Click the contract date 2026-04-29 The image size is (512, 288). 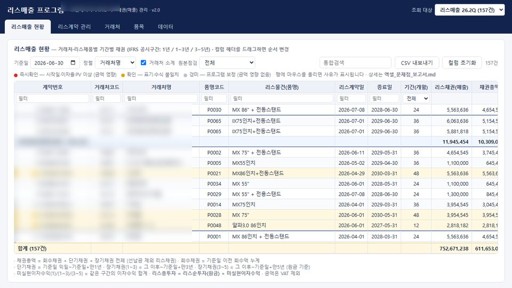point(351,173)
